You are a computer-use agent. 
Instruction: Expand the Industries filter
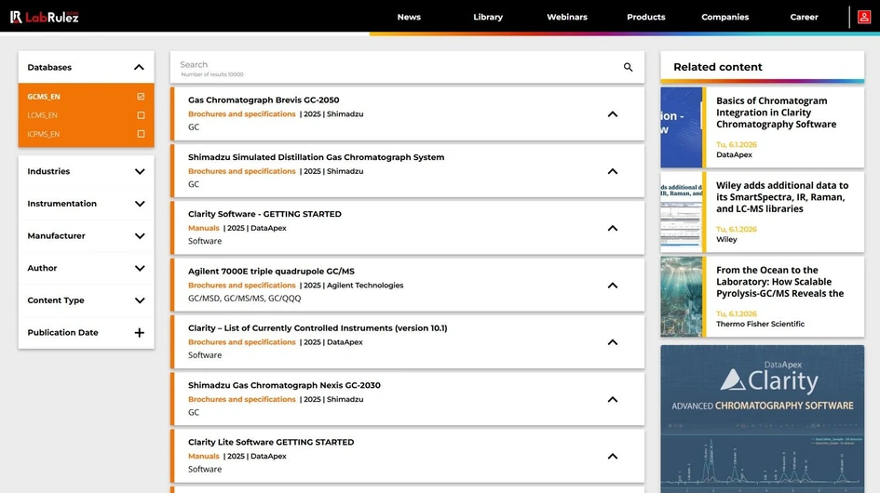(140, 172)
